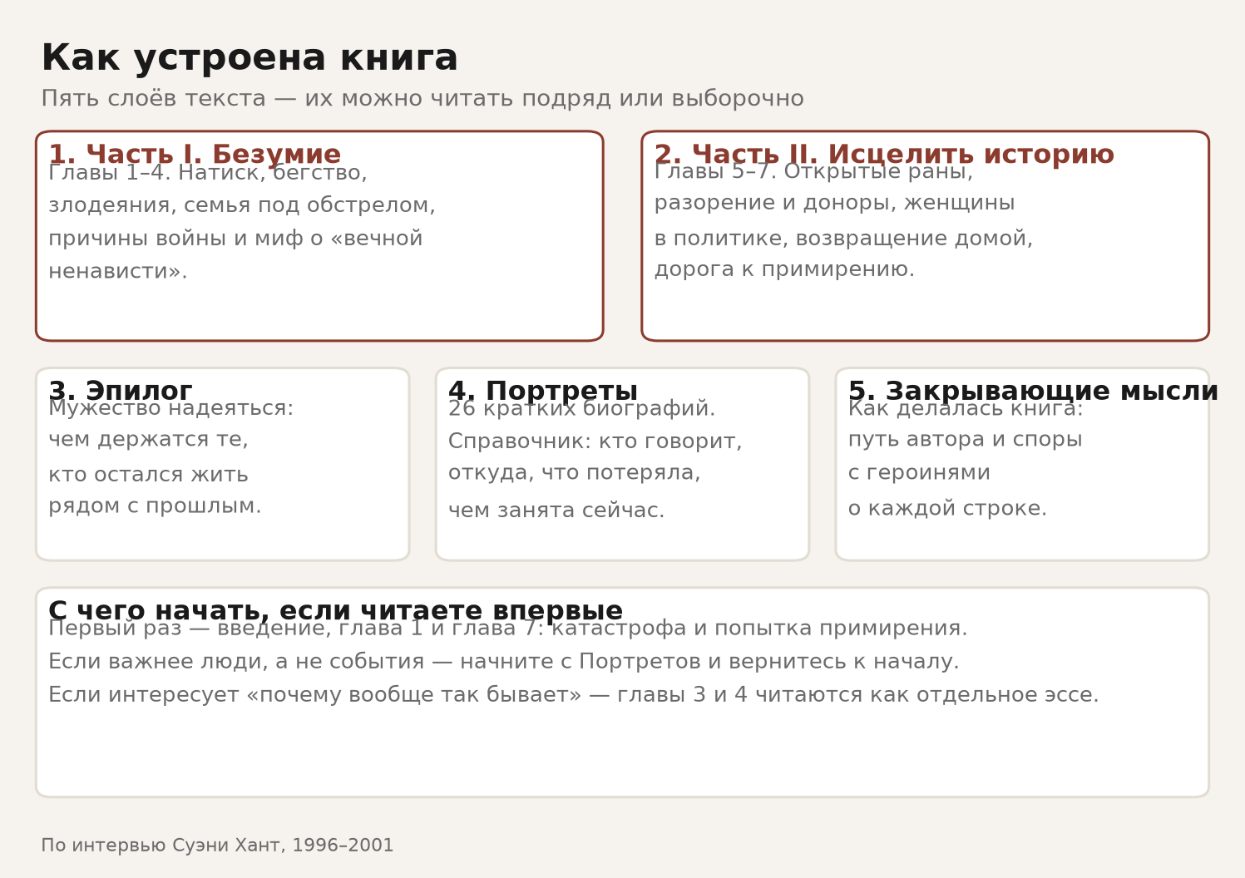Click the description starting «Главы 1–4. Натиск»
Screen dimensions: 1245x878
tap(242, 222)
